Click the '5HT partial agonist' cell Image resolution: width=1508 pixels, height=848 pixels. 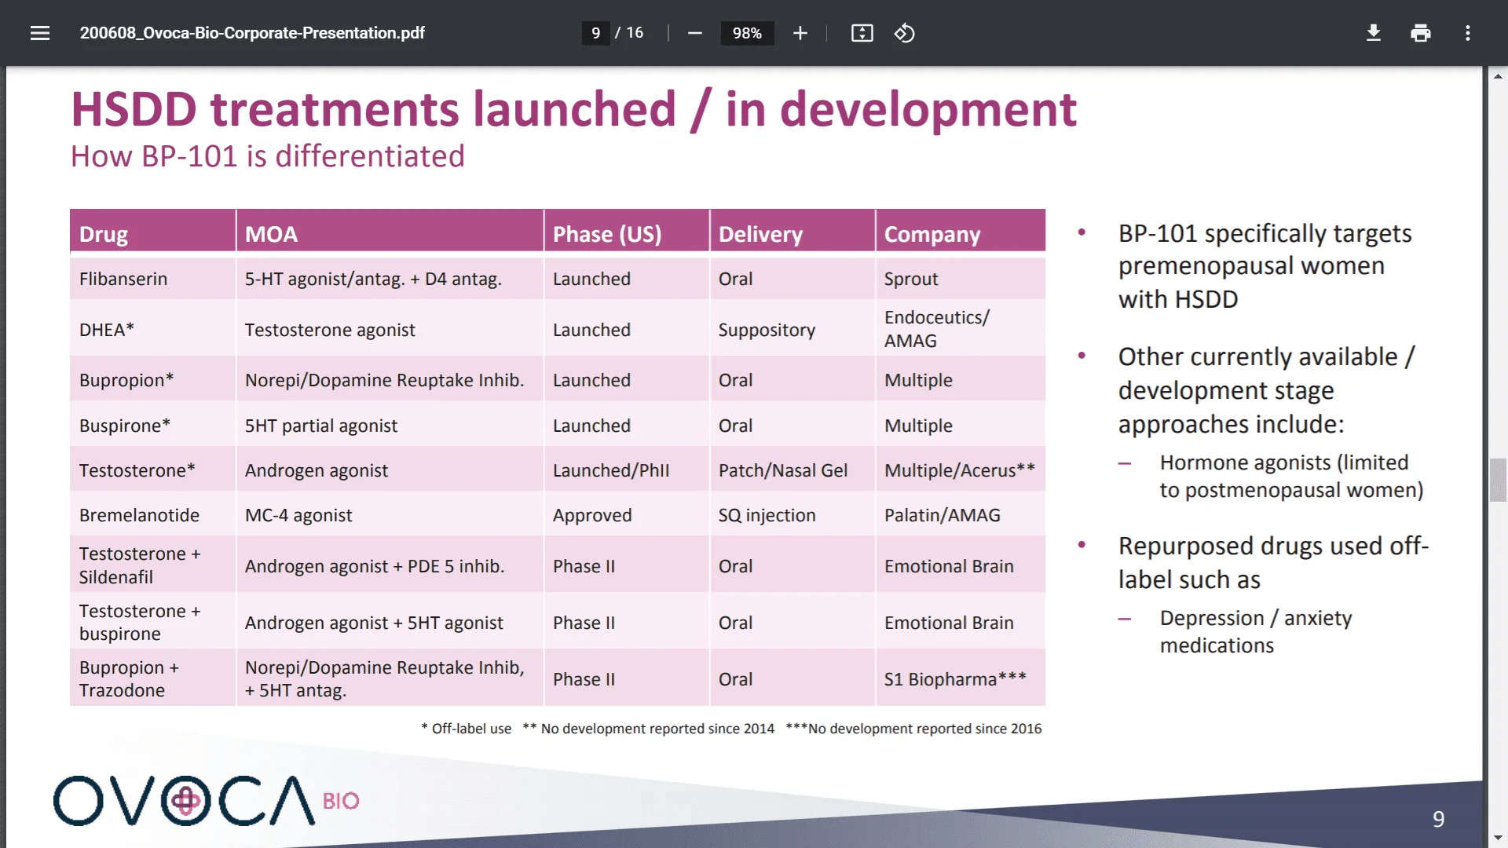pos(390,425)
